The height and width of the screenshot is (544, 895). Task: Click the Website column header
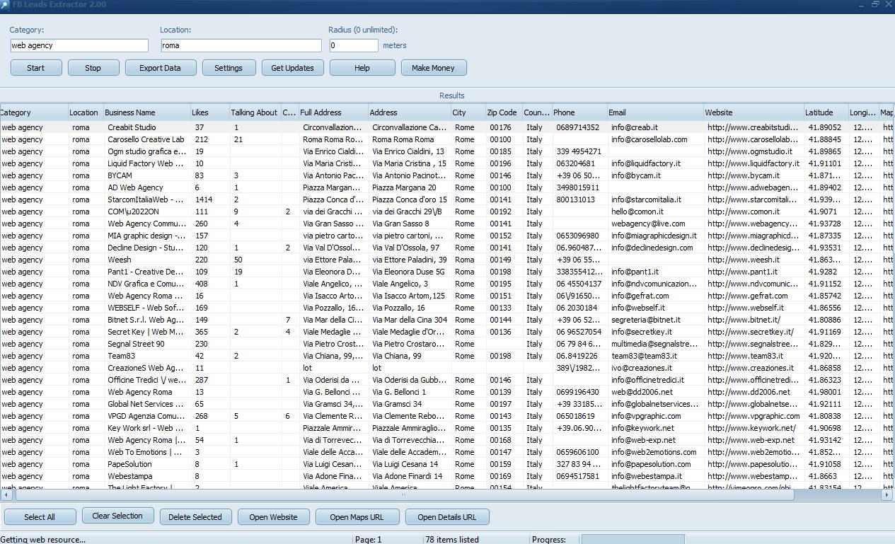pos(753,112)
